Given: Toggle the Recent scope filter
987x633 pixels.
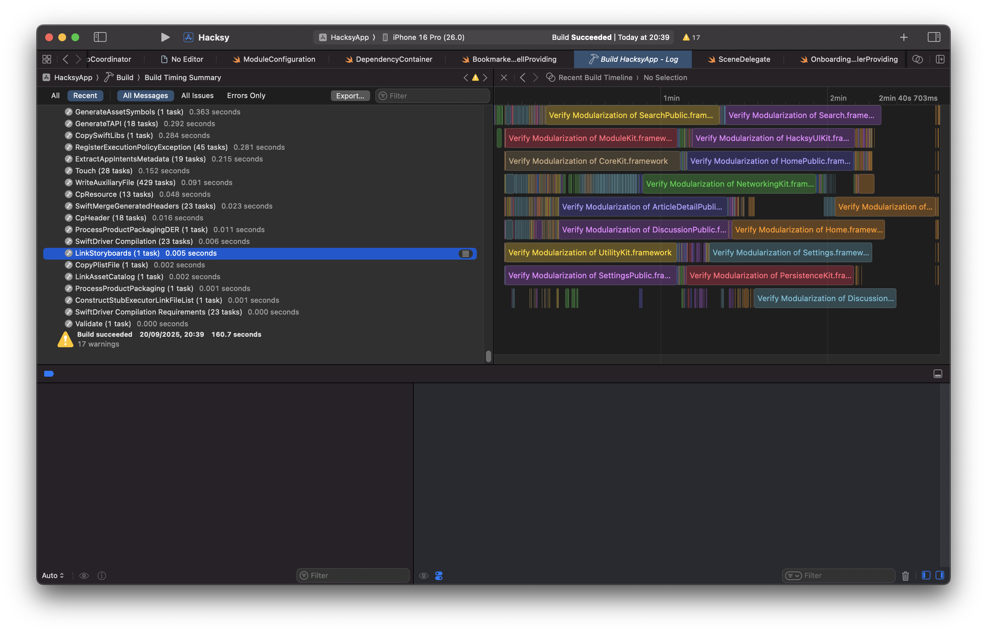Looking at the screenshot, I should tap(85, 96).
